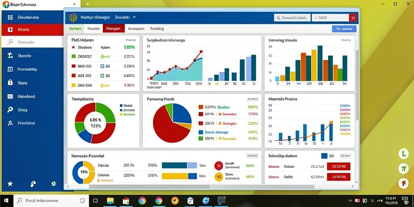Toggle the green checkbox in C6D232 row
The height and width of the screenshot is (207, 414).
pyautogui.click(x=74, y=57)
